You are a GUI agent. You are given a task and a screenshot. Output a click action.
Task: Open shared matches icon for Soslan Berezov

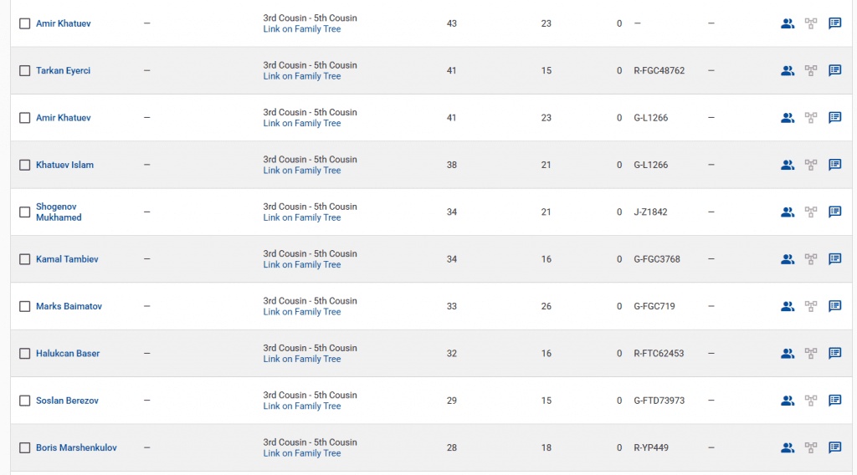pyautogui.click(x=787, y=401)
